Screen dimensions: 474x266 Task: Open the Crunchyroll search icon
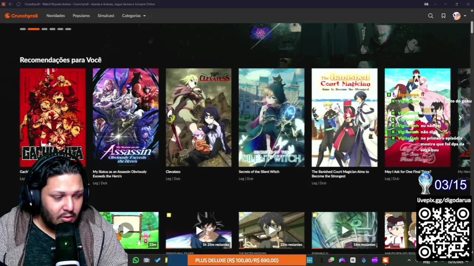[431, 16]
